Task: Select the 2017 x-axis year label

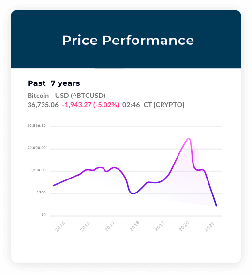Action: pyautogui.click(x=110, y=227)
